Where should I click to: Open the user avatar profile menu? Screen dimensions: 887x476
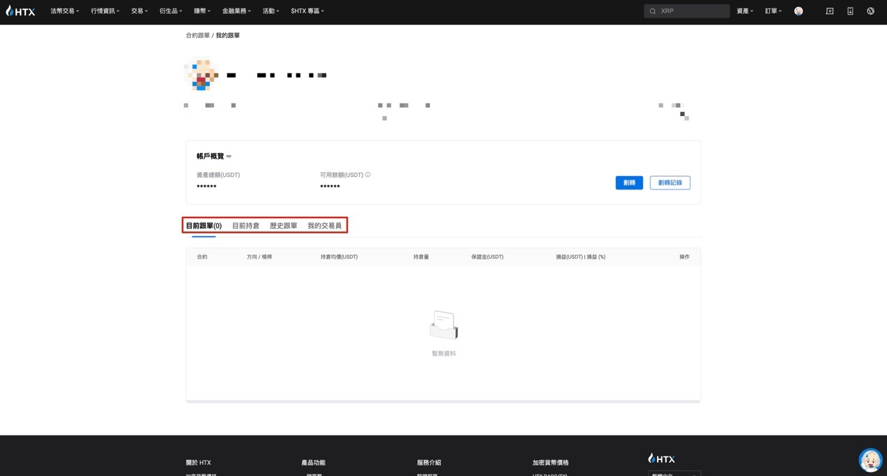pos(798,11)
